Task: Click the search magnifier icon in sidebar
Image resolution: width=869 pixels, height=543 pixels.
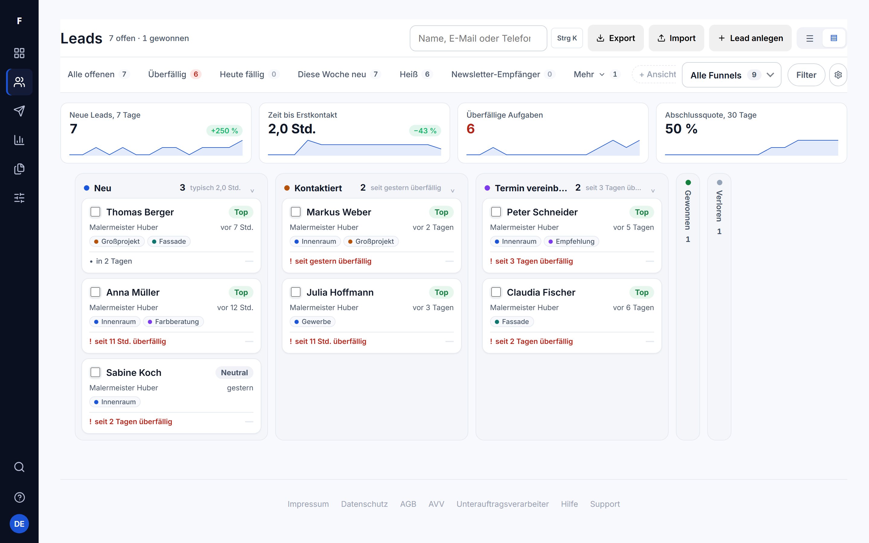Action: (x=19, y=467)
